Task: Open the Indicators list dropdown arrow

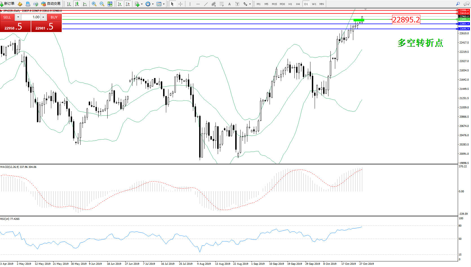Action: click(x=142, y=4)
